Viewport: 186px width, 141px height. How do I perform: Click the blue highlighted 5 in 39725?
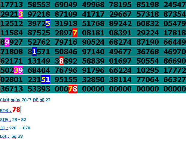pyautogui.click(x=48, y=23)
